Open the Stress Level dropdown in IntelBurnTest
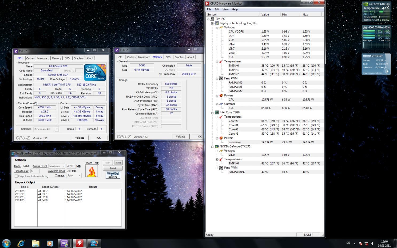397x248 pixels. pos(57,166)
